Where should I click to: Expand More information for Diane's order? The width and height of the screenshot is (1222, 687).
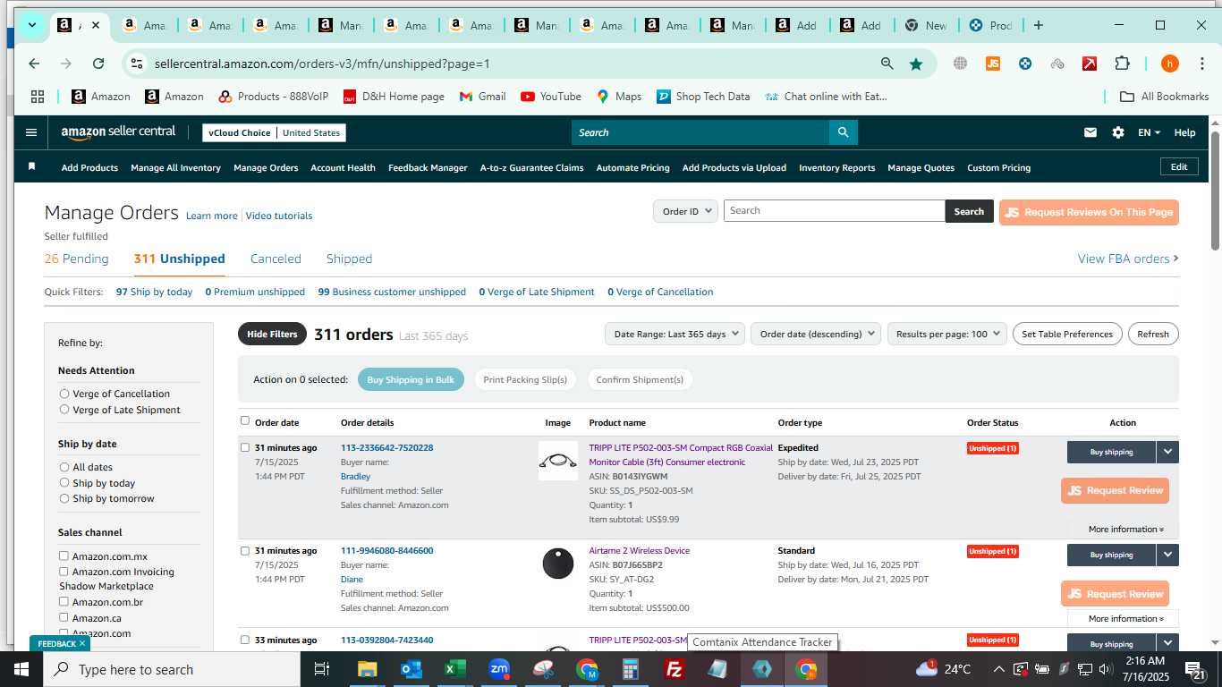1125,619
